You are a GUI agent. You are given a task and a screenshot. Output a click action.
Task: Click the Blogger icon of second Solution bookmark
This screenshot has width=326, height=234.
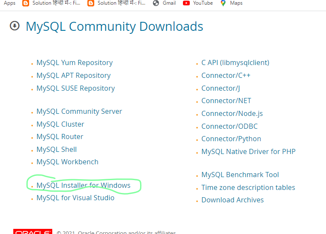(91, 3)
